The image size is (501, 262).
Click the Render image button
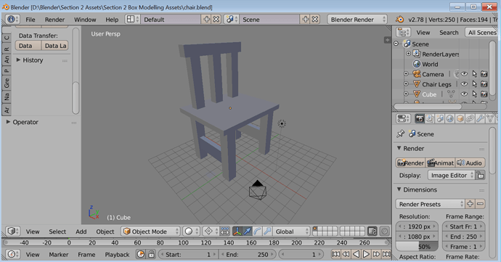(410, 163)
